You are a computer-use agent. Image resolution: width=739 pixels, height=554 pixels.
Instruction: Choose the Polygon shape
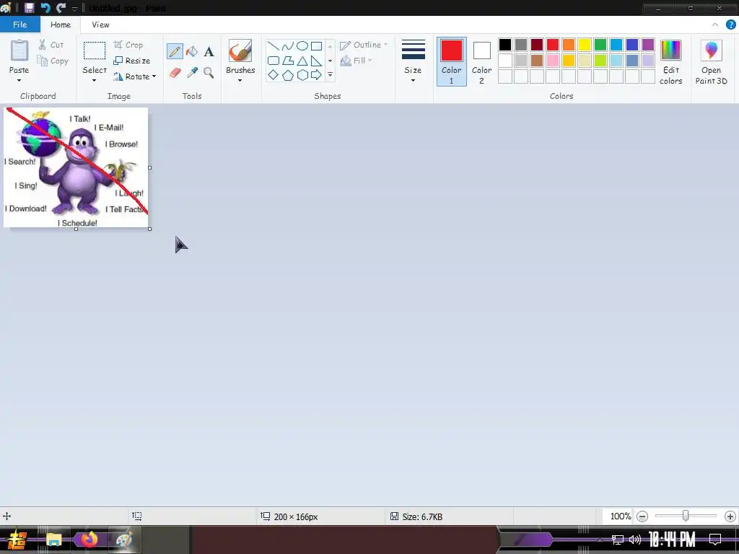[287, 61]
